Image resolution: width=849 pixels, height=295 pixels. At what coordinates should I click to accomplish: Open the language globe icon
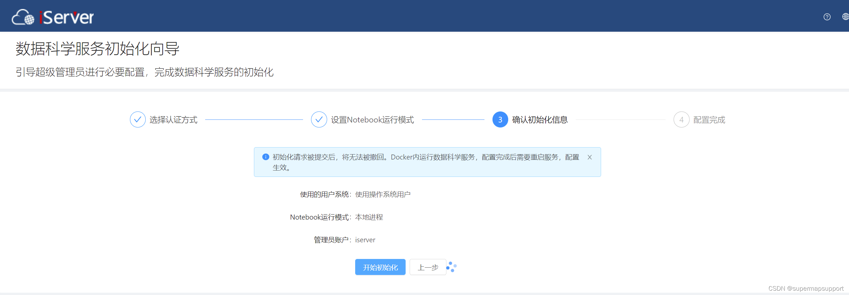(845, 17)
